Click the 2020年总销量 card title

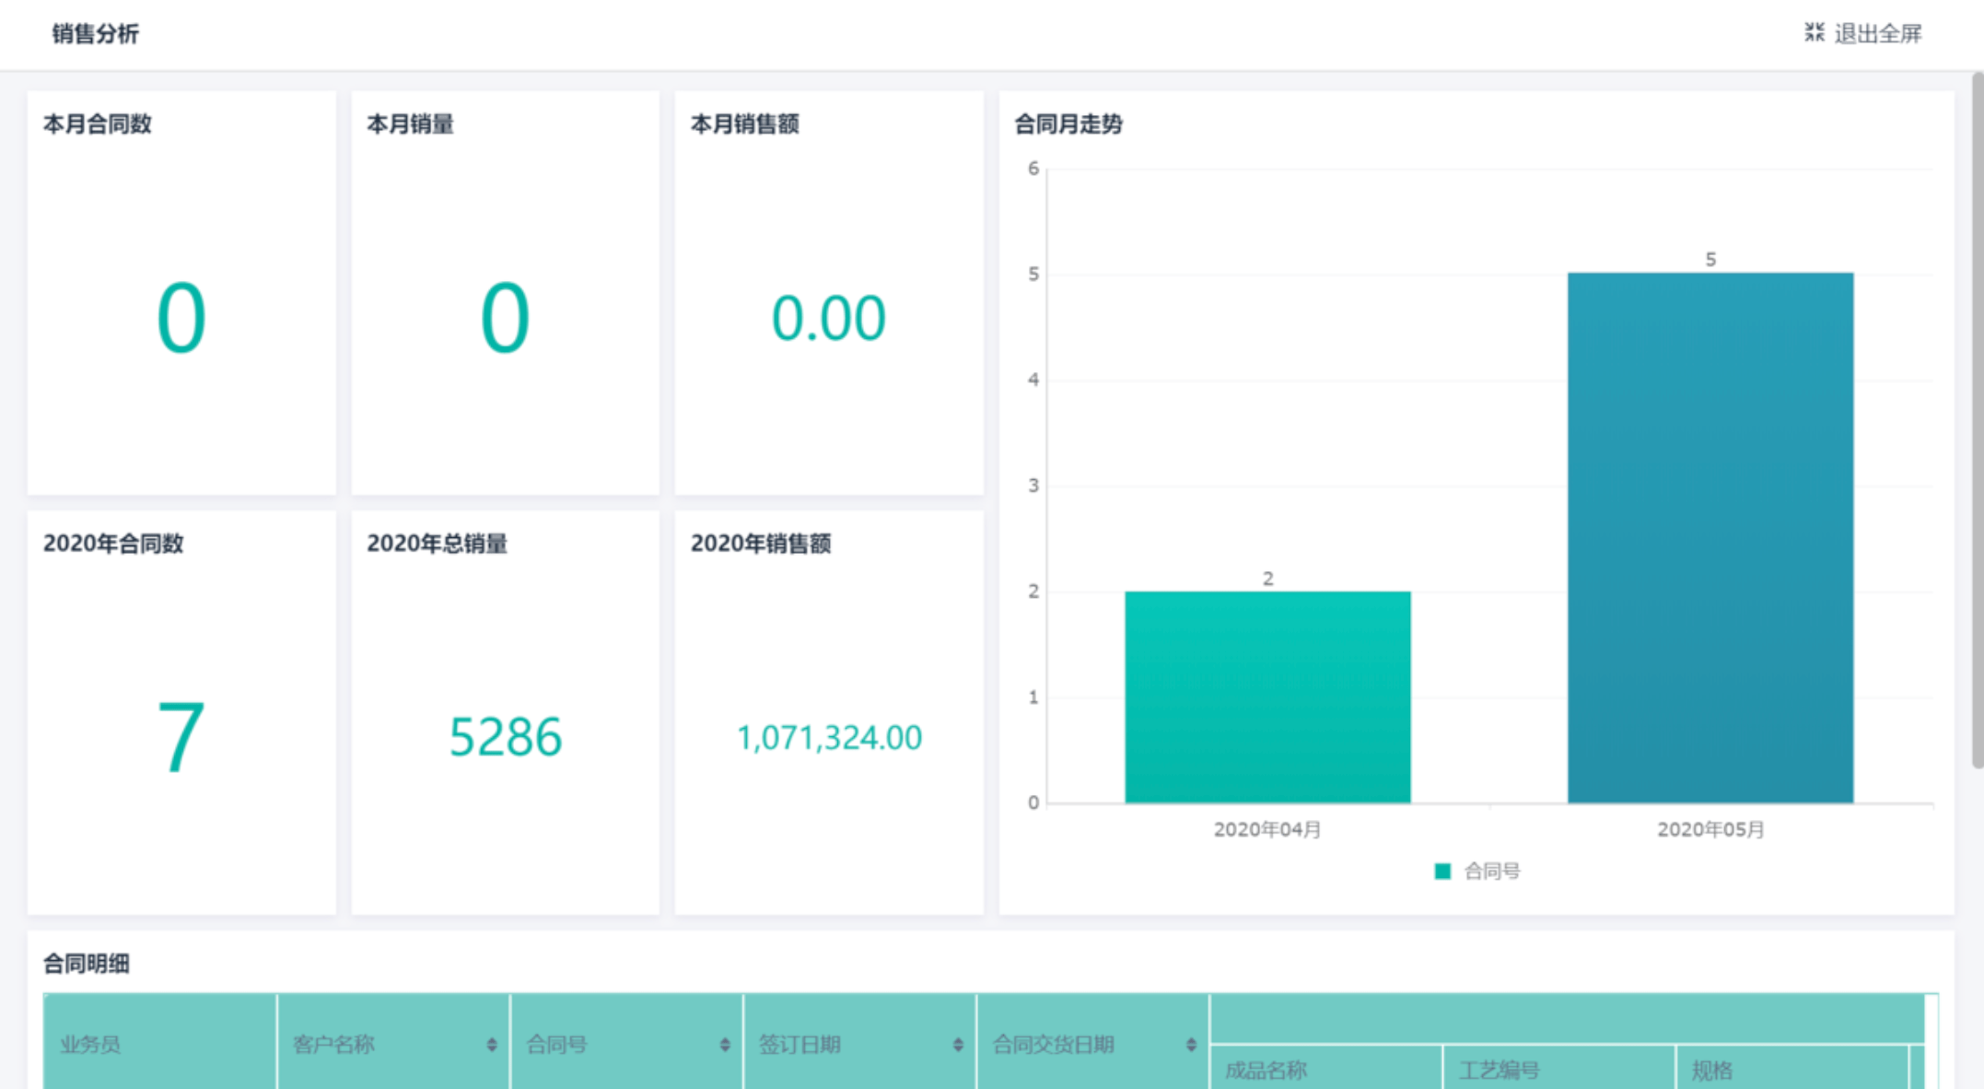pyautogui.click(x=438, y=544)
